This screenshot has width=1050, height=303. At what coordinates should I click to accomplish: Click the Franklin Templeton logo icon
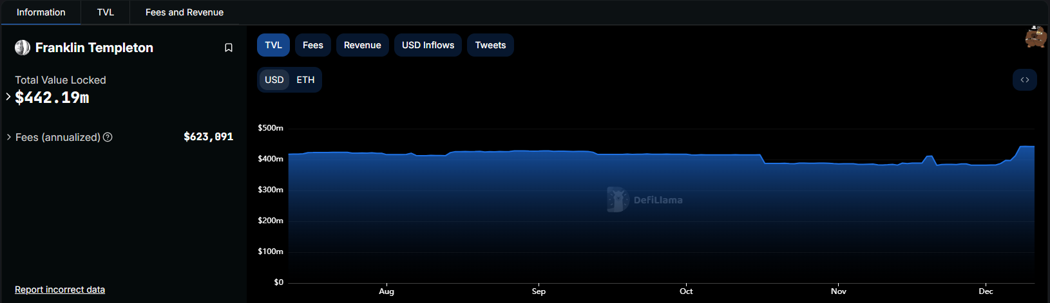[x=23, y=48]
